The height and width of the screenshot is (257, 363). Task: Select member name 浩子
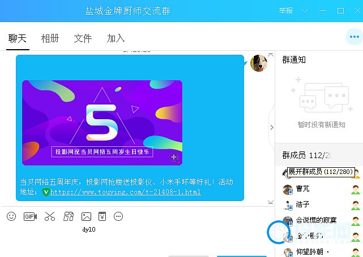(302, 204)
